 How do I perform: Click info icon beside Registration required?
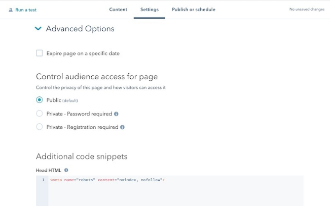point(122,127)
